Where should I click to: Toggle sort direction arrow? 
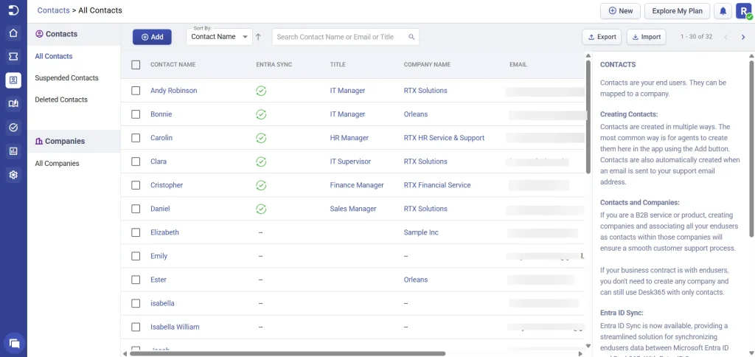[x=259, y=37]
